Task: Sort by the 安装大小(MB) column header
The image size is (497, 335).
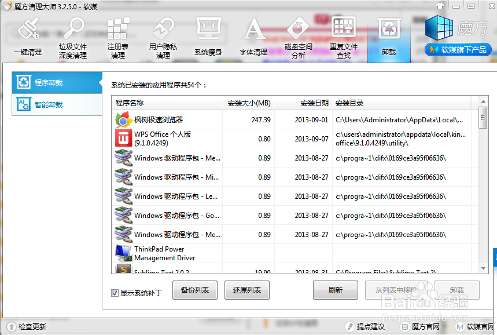Action: (248, 103)
